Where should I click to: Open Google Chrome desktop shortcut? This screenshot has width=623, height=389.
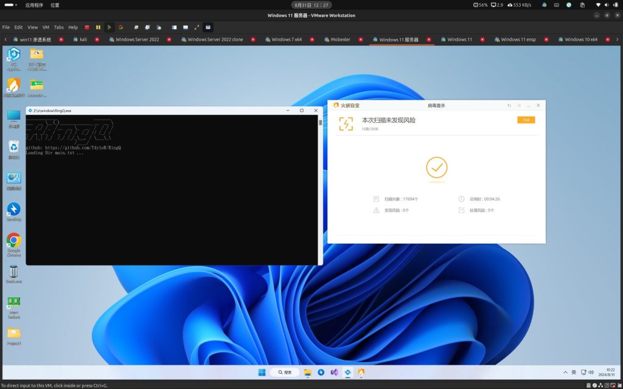pyautogui.click(x=13, y=244)
